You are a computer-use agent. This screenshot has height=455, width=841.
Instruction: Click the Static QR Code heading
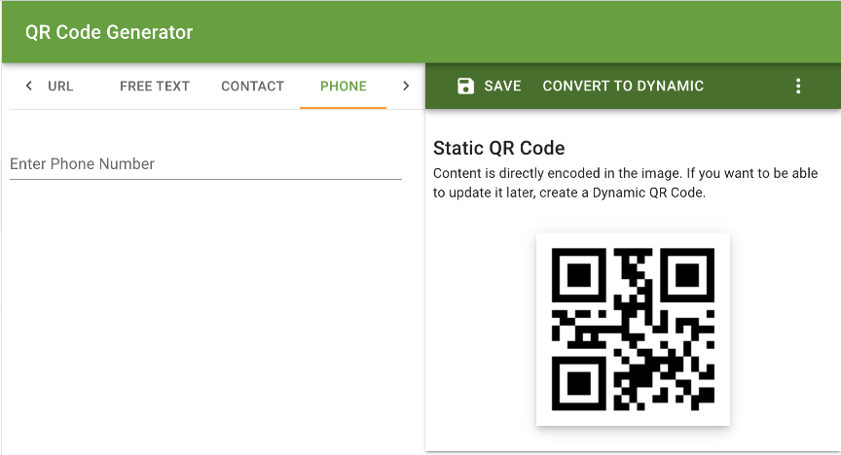pos(498,148)
